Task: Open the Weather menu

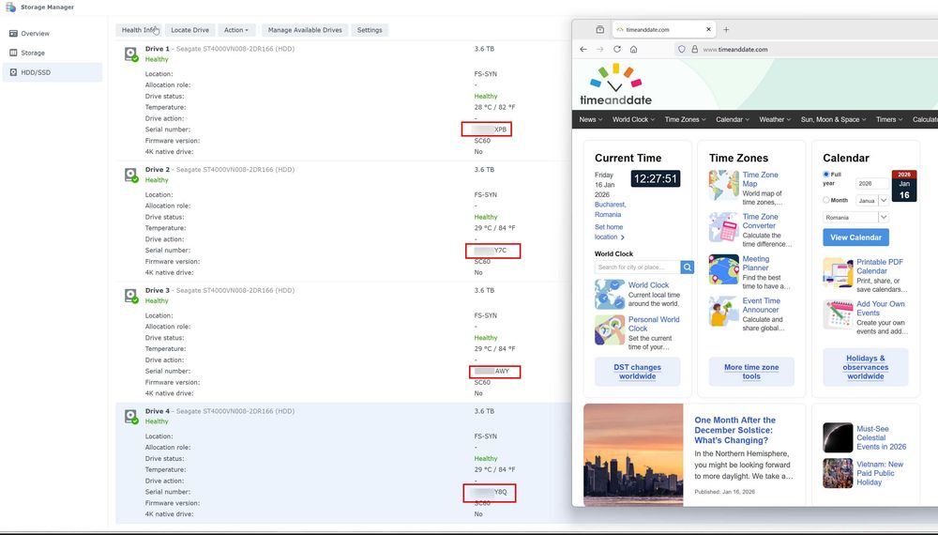Action: click(x=775, y=120)
